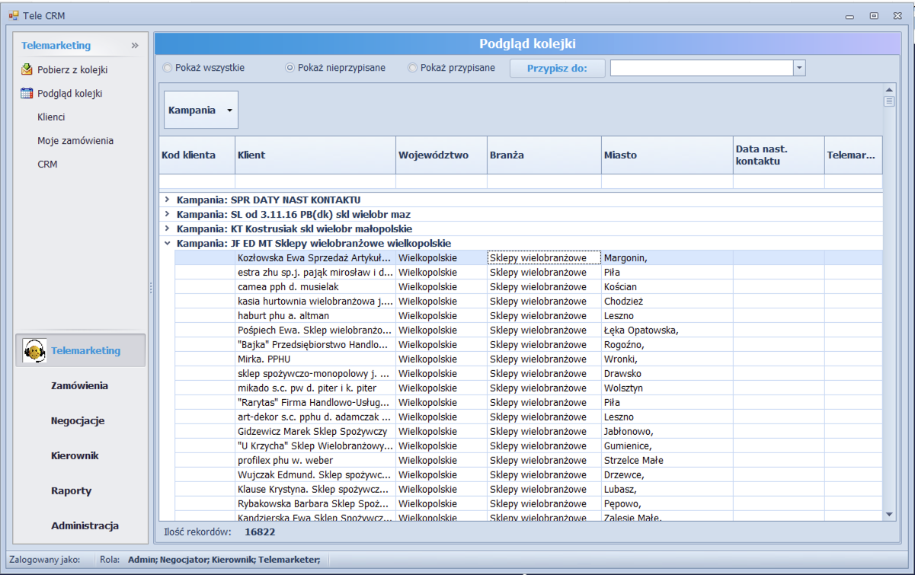The image size is (915, 575).
Task: Open the Przypisz do combo box arrow
Action: 799,69
